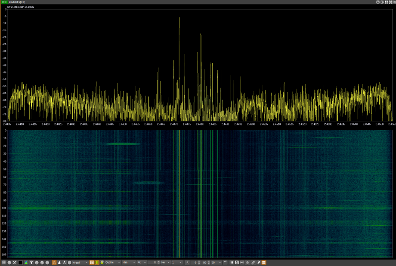Click the help question mark icon
Screen dimensions: 396x266
(x=378, y=2)
